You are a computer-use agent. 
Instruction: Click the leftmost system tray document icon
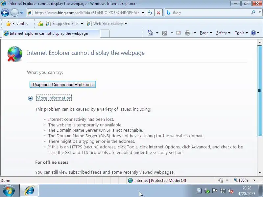[x=199, y=191]
